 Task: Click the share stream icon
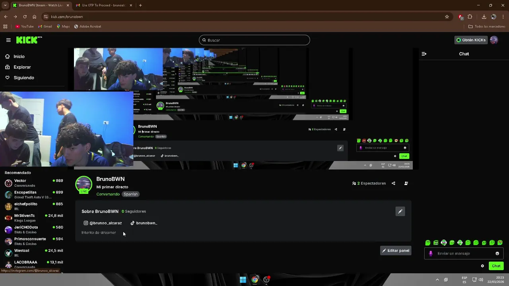coord(393,184)
